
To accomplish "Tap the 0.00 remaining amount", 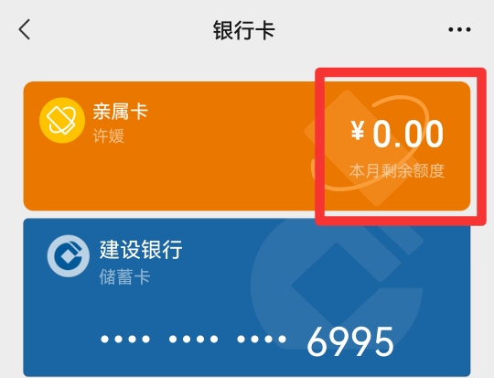I will pyautogui.click(x=408, y=135).
